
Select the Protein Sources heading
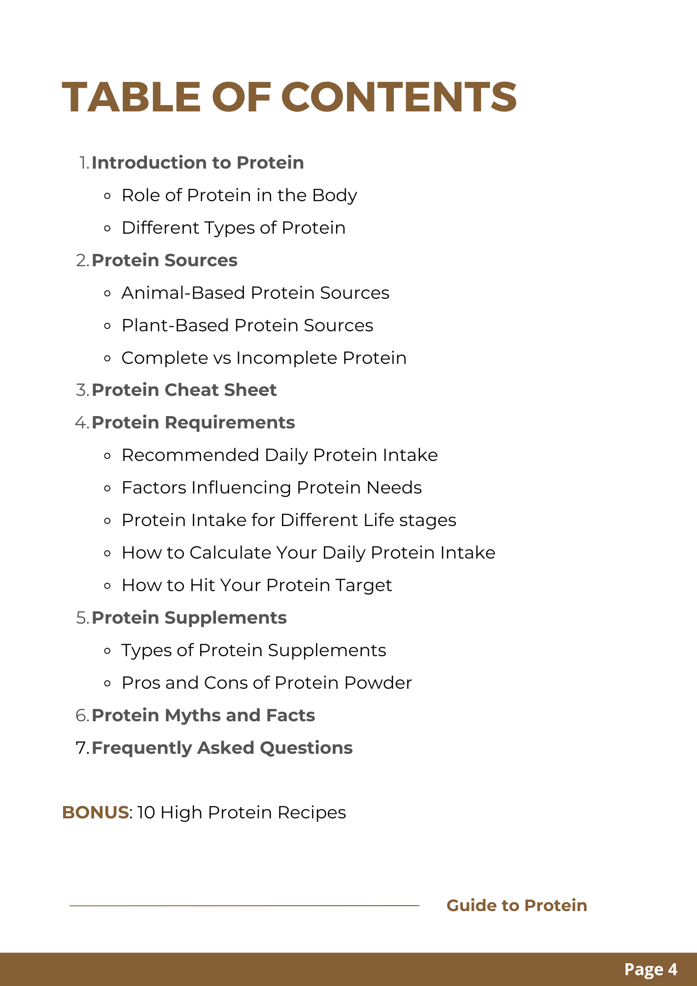click(164, 260)
